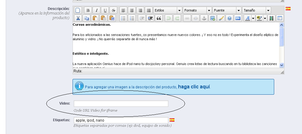Click the Undo arrow icon
The height and width of the screenshot is (134, 302).
pos(168,18)
